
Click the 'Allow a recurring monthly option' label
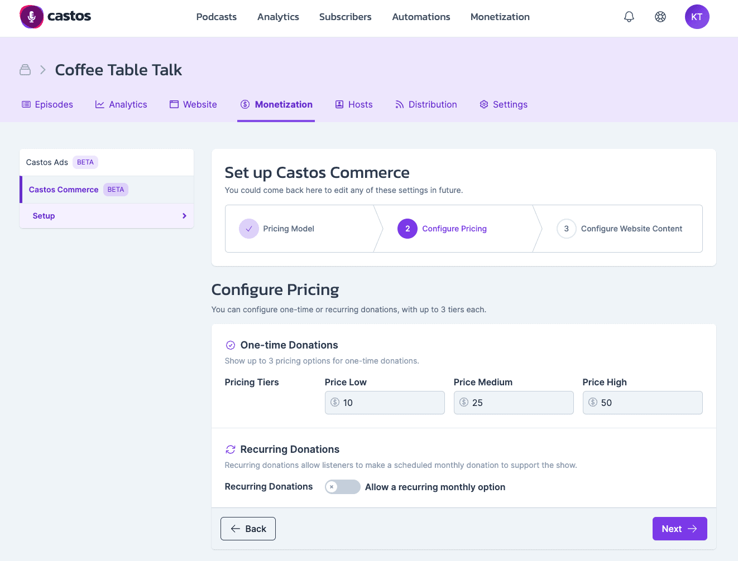435,487
